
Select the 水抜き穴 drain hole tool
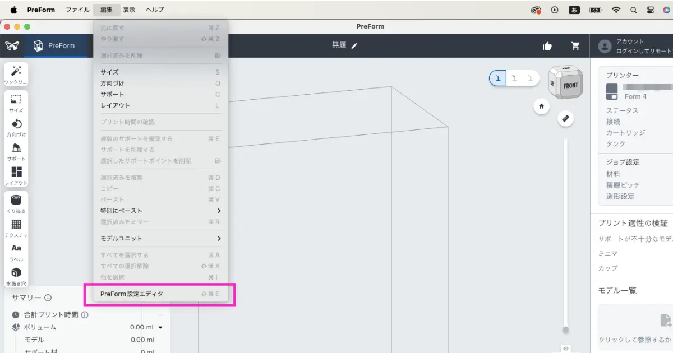pyautogui.click(x=16, y=276)
